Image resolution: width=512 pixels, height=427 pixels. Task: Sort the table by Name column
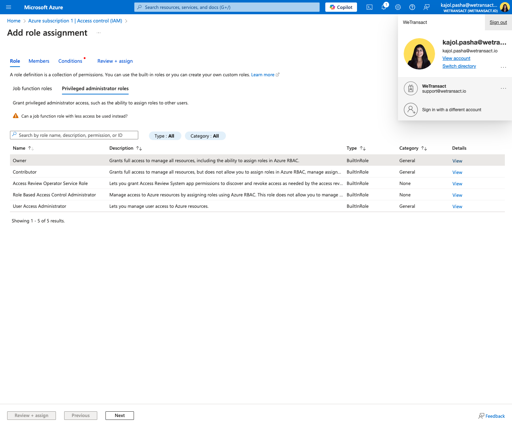23,148
